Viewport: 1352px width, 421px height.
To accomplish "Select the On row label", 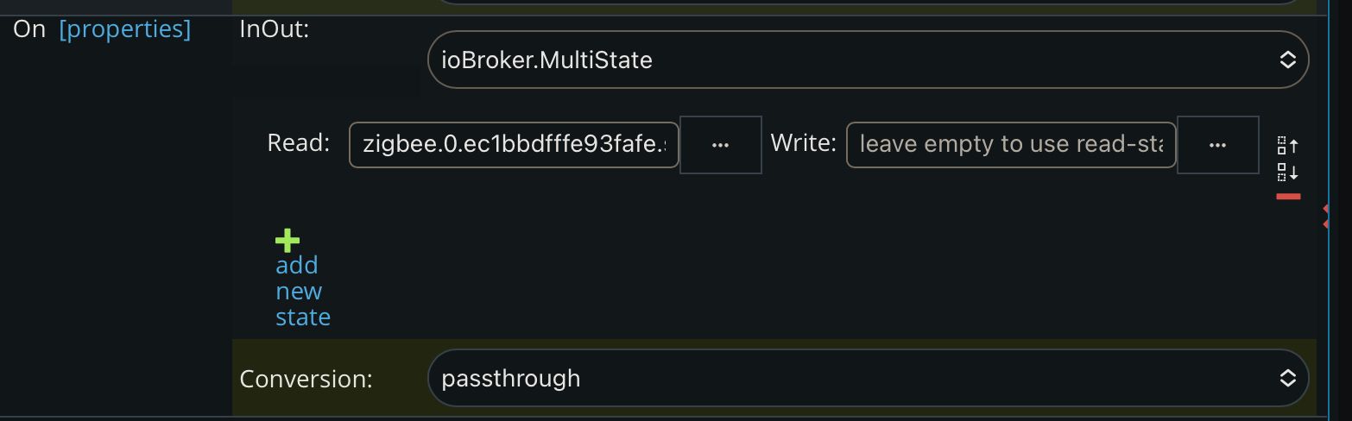I will [x=29, y=29].
